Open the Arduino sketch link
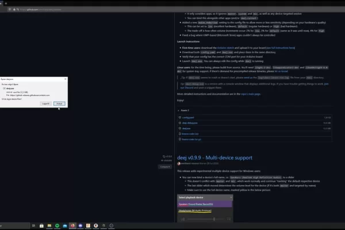This screenshot has width=345, height=230. pos(225,48)
